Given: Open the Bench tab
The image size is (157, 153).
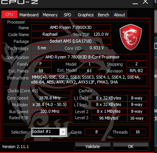Looking at the screenshot, I should point(104,15).
